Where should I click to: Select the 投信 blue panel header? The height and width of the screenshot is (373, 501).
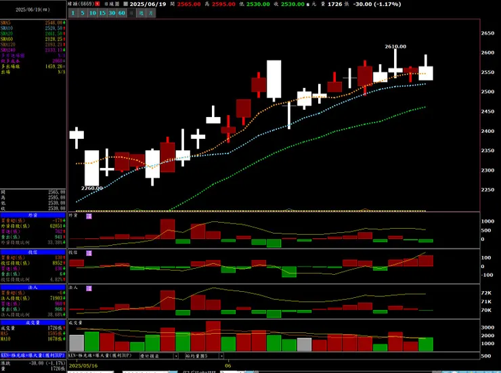[x=33, y=253]
